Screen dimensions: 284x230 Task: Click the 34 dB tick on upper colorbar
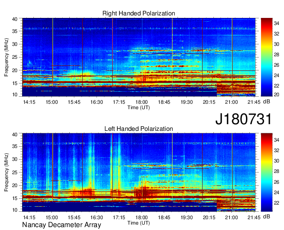[x=276, y=23]
